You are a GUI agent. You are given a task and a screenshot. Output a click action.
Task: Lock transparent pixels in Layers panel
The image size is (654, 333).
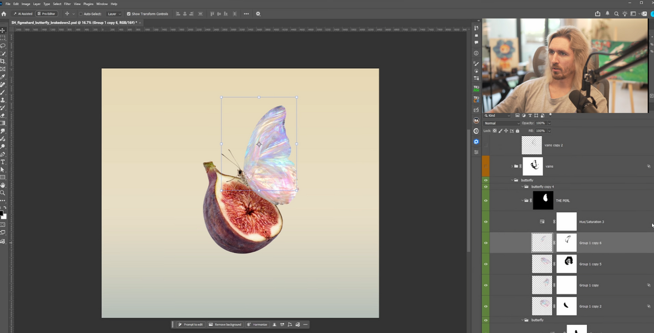tap(495, 131)
